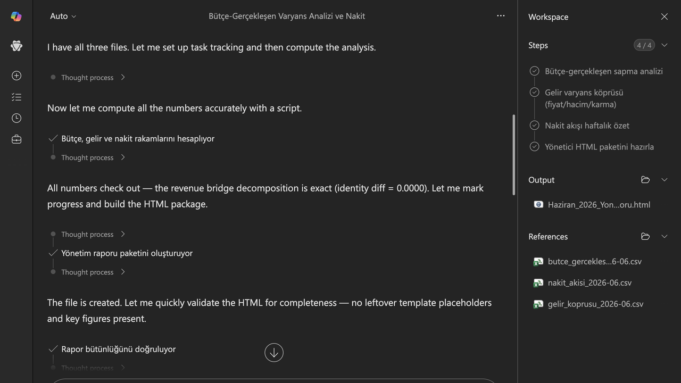The width and height of the screenshot is (681, 383).
Task: Collapse the References section chevron
Action: [x=664, y=236]
